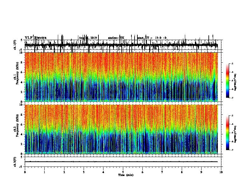This screenshot has height=193, width=249.
Task: Click the '5' volt tick of ch.3 waveform
Action: click(x=22, y=157)
